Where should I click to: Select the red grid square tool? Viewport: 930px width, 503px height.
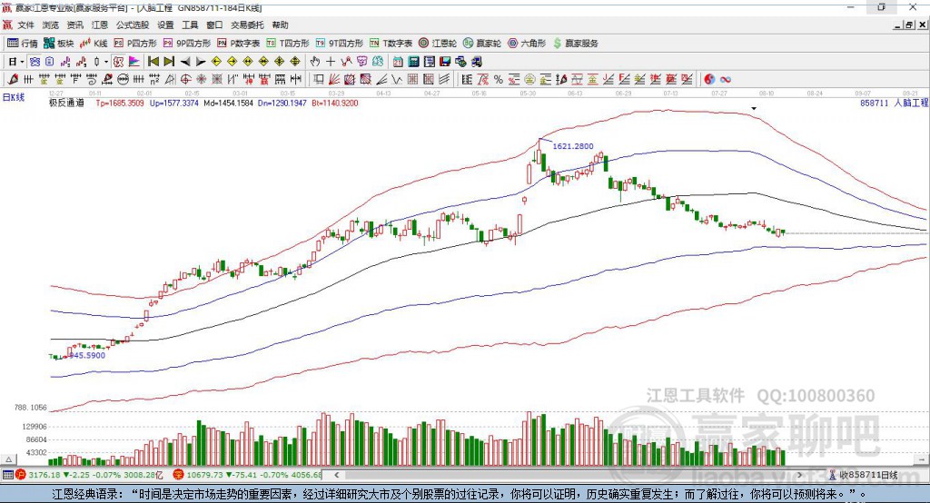point(413,79)
